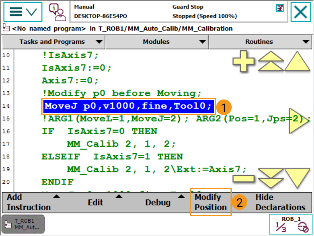Open the Modules dropdown
The height and width of the screenshot is (236, 314).
(157, 42)
